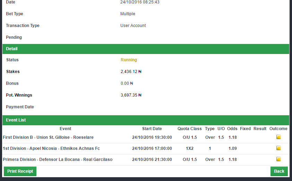Click odds 1.18 in Union St. Gilloise row
Image resolution: width=292 pixels, height=181 pixels.
233,137
